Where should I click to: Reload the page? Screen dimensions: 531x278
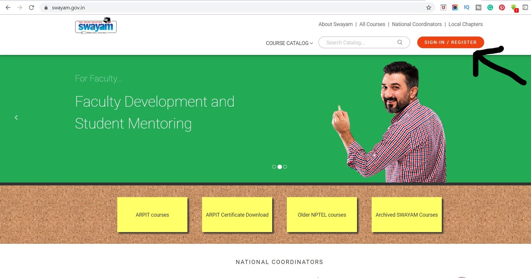click(x=32, y=7)
